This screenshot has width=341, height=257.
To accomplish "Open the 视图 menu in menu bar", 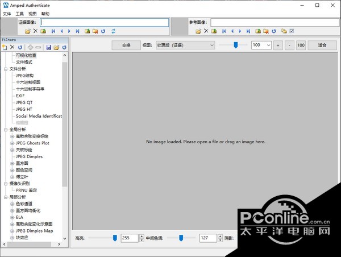I will [32, 14].
